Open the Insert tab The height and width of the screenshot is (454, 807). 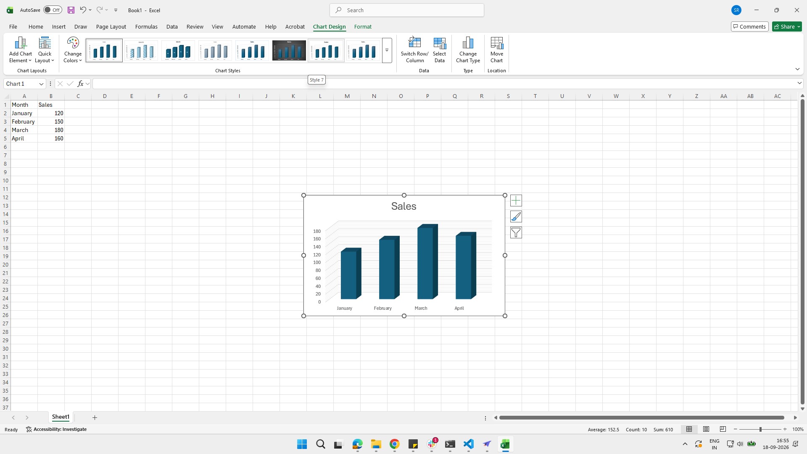tap(59, 26)
